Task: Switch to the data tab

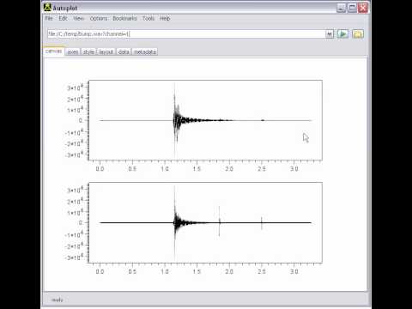Action: [x=124, y=51]
